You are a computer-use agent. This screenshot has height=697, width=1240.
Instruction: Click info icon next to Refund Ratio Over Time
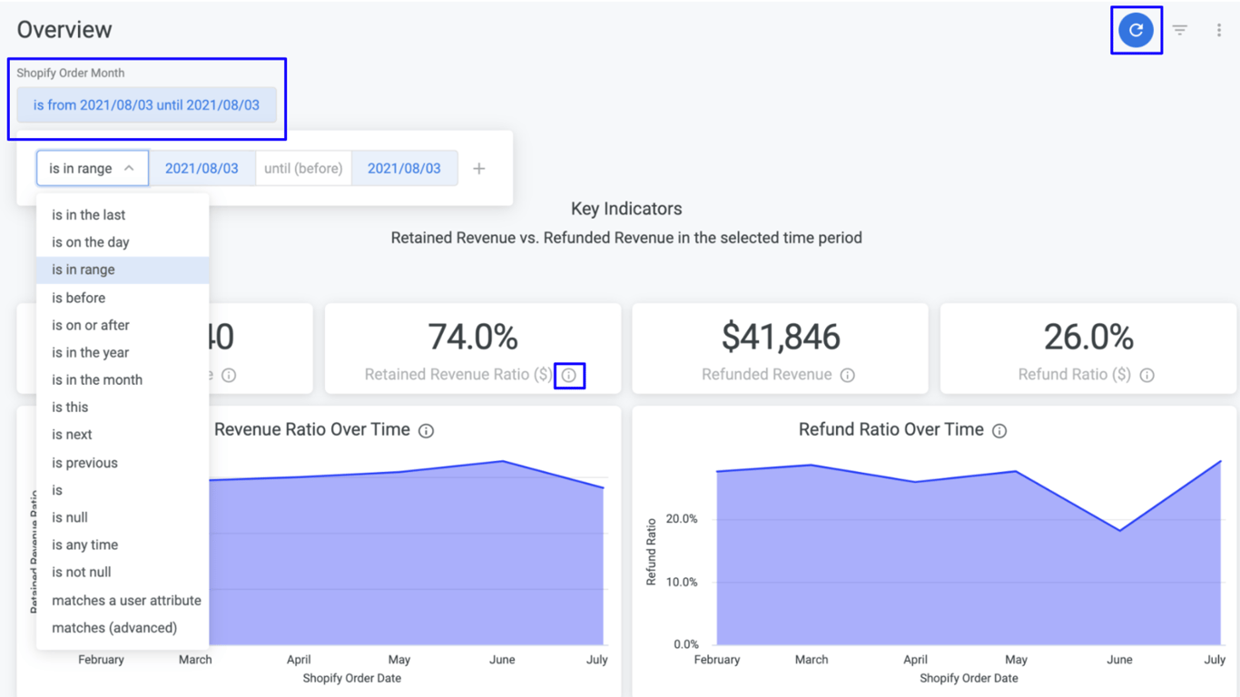pos(999,431)
